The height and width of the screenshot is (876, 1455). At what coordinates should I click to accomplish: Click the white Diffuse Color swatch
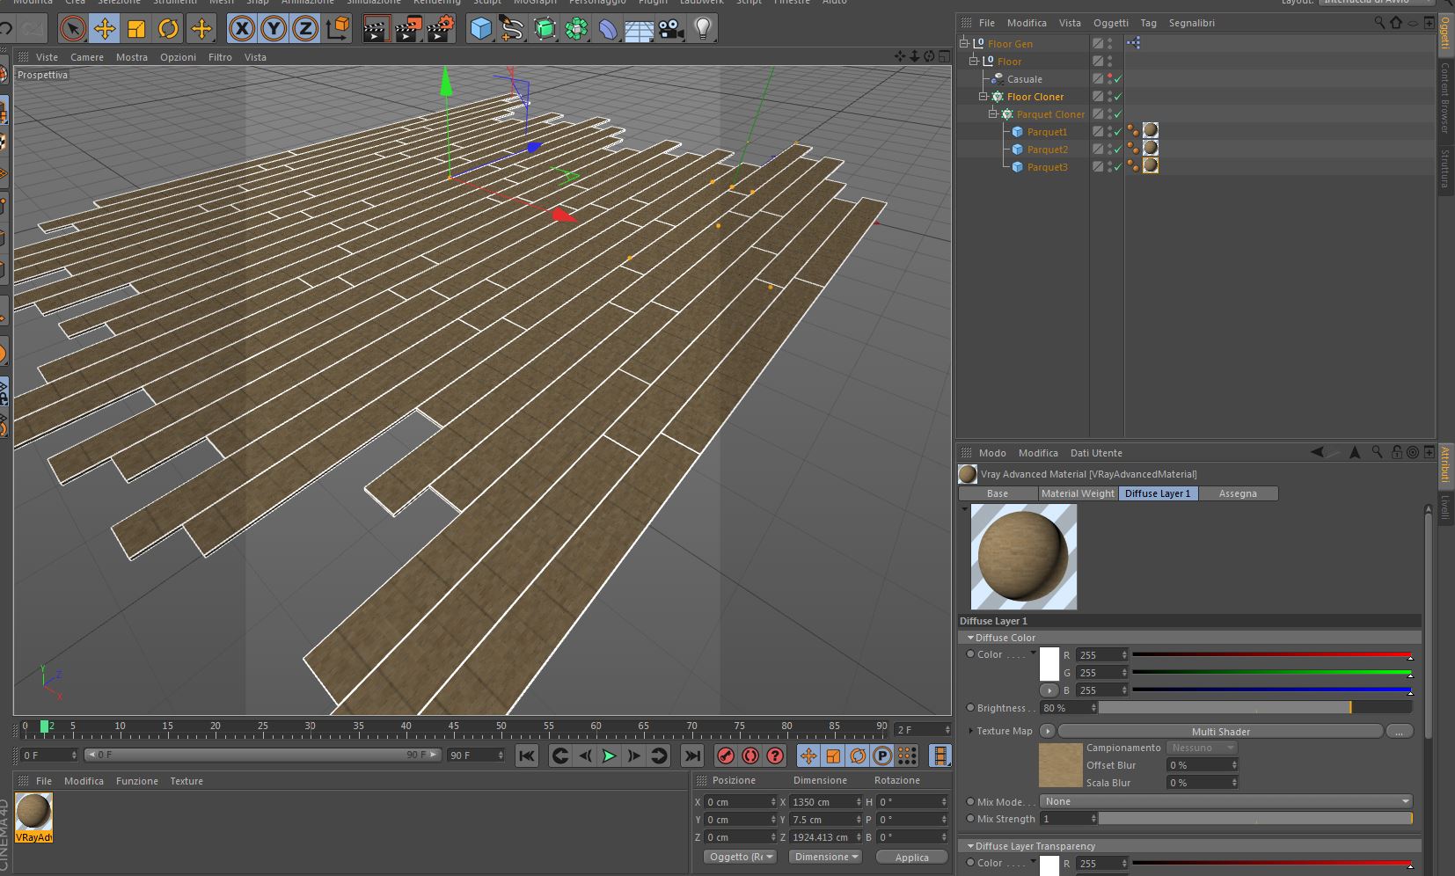[x=1049, y=664]
